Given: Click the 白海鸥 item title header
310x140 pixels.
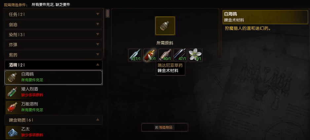Looking at the screenshot, I should click(265, 17).
